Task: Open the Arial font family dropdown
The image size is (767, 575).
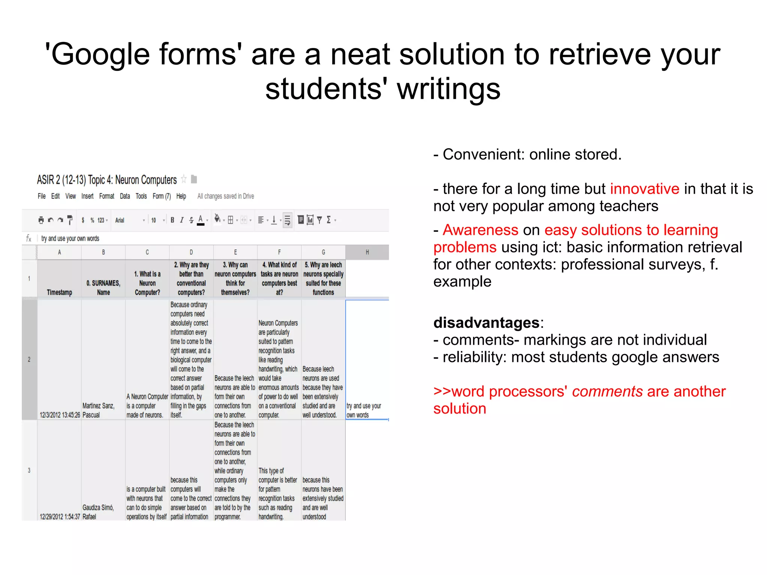Action: [130, 220]
